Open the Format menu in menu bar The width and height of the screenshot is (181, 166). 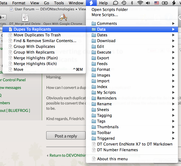click(x=19, y=3)
